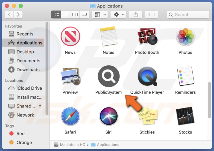Click the Photo Booth file name label

pos(147,52)
